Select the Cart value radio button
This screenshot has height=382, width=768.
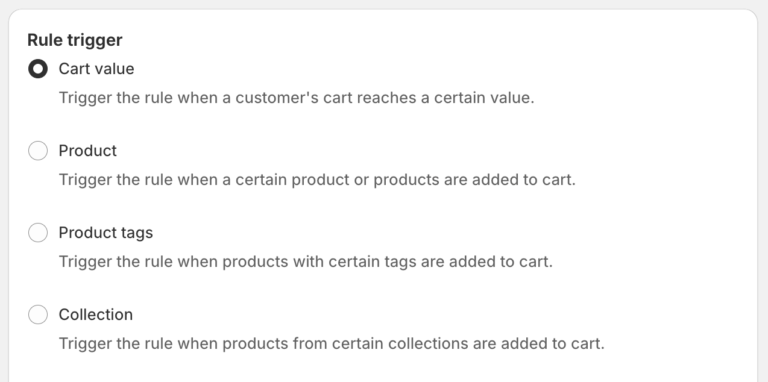pos(38,69)
